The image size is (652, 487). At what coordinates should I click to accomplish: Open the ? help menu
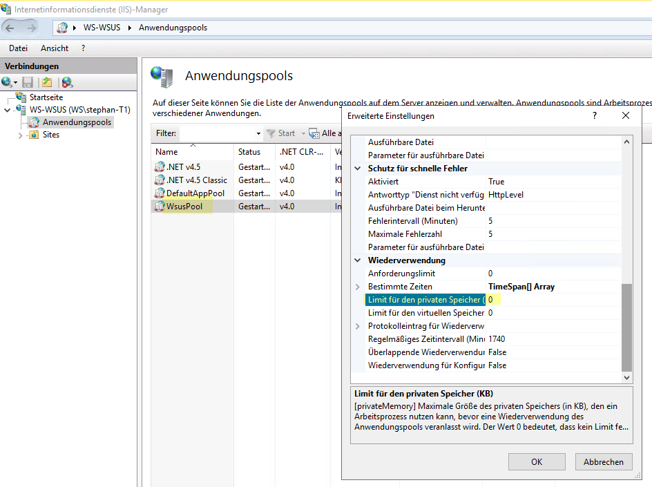[83, 48]
